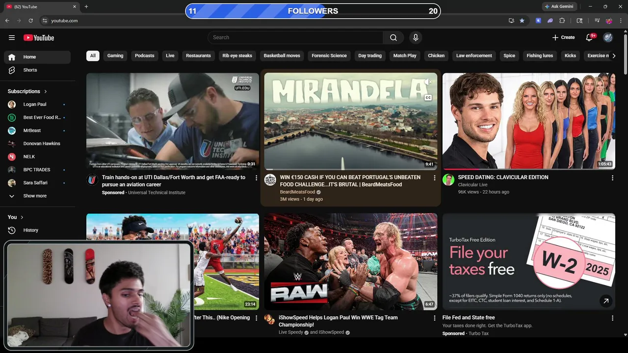628x353 pixels.
Task: Open MrBeast subscription
Action: pos(37,130)
